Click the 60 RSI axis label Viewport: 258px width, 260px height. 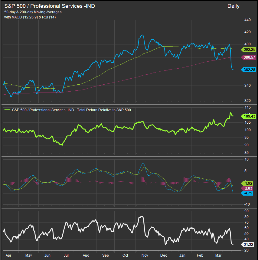coord(247,228)
